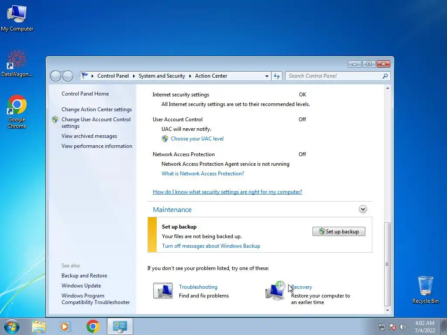Viewport: 447px width, 335px height.
Task: Click the network tray icon
Action: click(x=382, y=327)
